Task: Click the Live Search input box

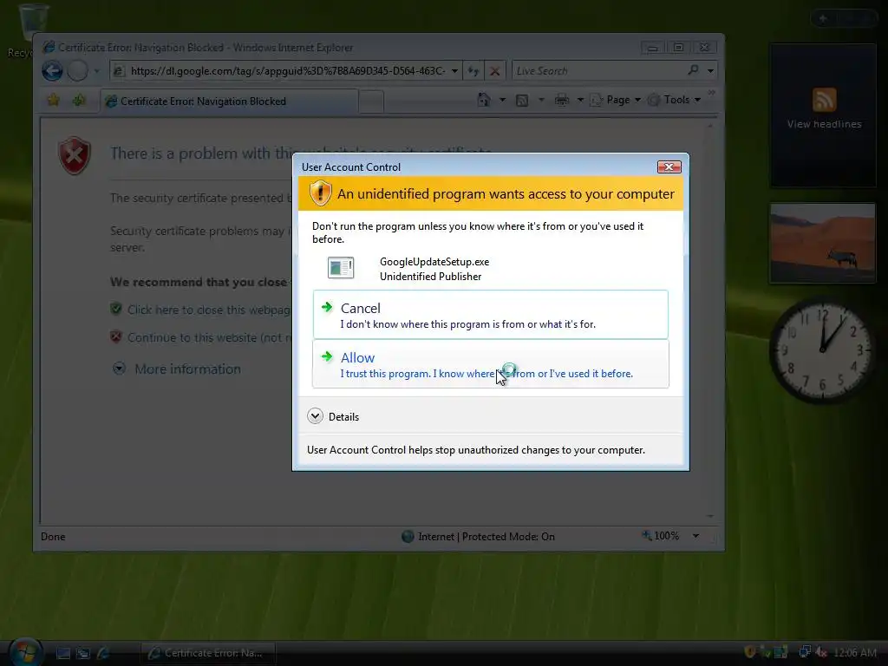Action: click(x=597, y=71)
